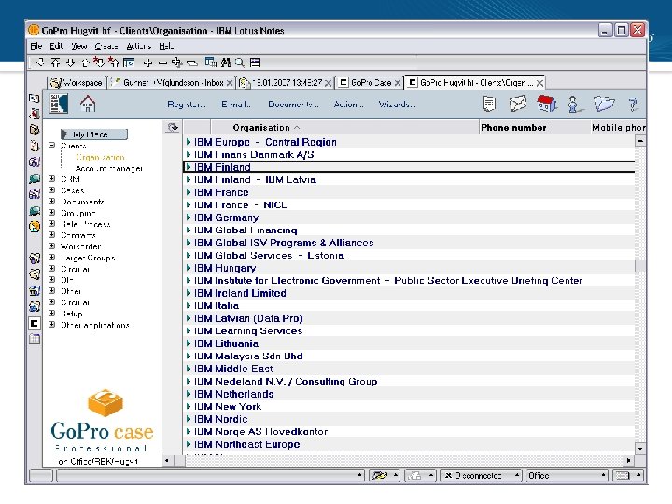Collapse the Clients tree node

click(52, 146)
